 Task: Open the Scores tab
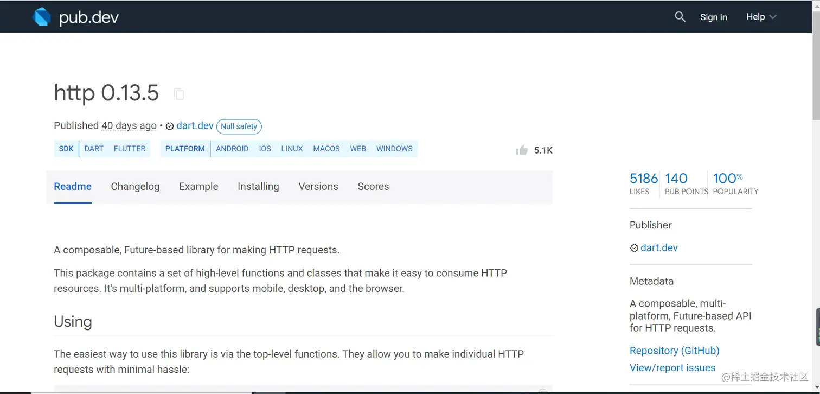coord(373,187)
